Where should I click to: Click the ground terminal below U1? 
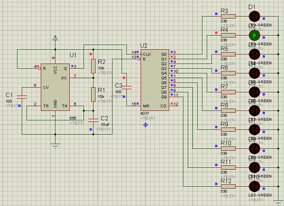click(55, 146)
